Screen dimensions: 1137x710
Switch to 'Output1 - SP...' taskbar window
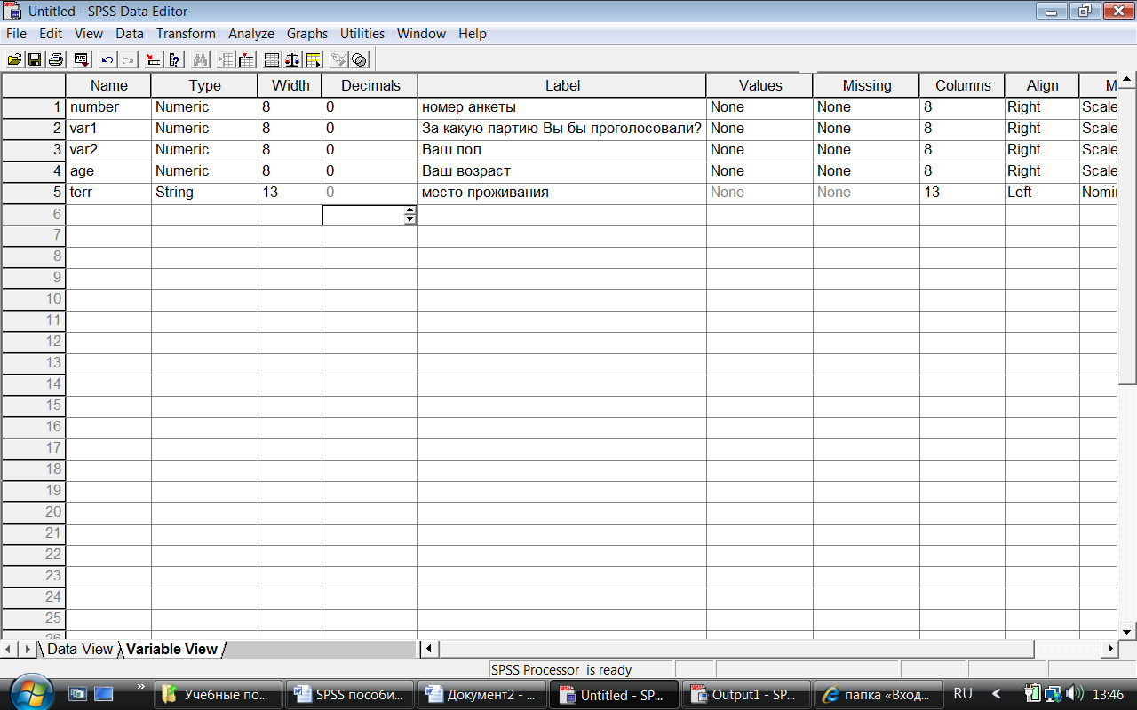(746, 695)
